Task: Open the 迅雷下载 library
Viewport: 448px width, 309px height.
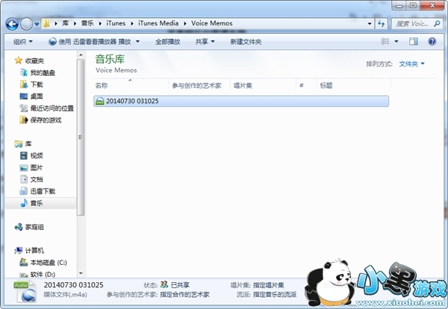Action: pyautogui.click(x=43, y=192)
